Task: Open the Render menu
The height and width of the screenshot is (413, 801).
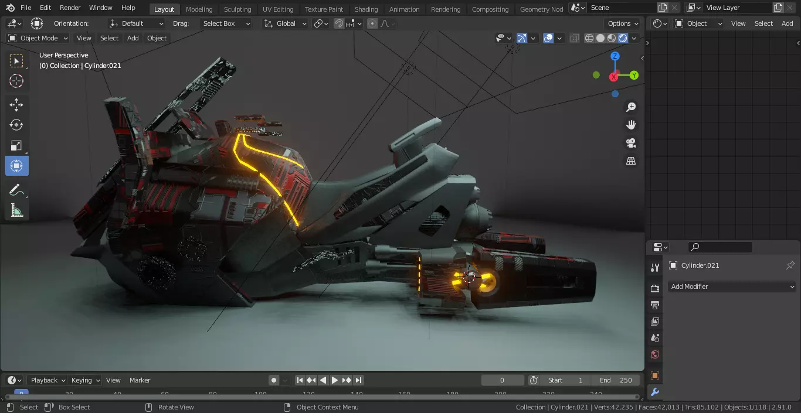Action: coord(70,8)
